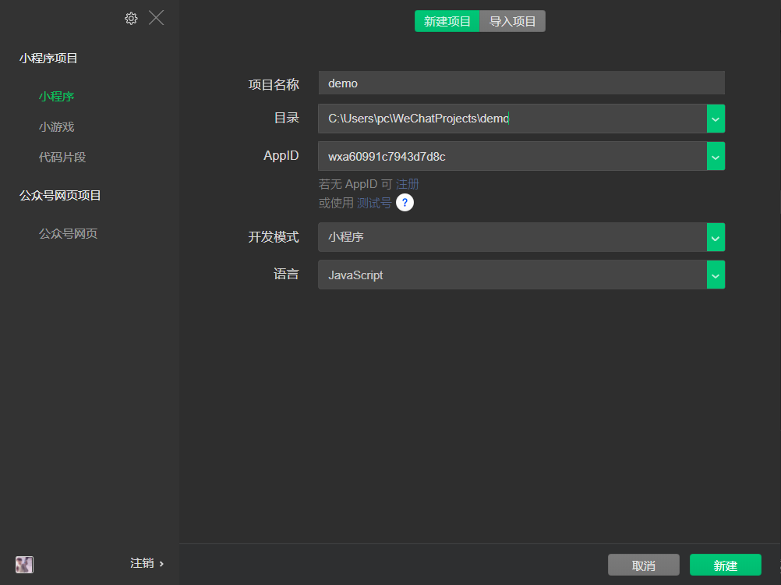This screenshot has width=781, height=585.
Task: Select 代码片段 in the sidebar
Action: tap(62, 157)
